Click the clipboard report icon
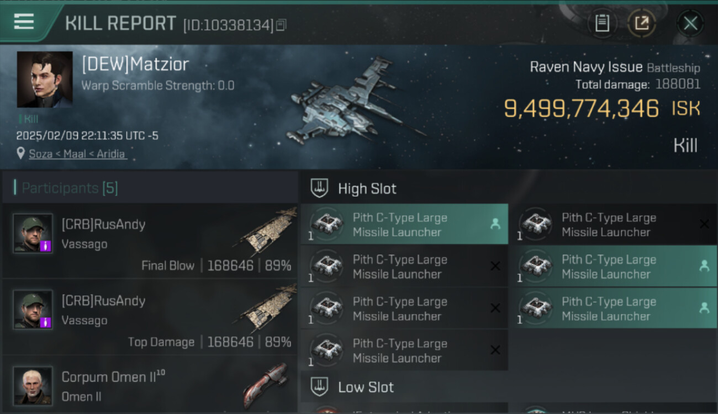Screen dimensions: 718x414 (x=602, y=23)
